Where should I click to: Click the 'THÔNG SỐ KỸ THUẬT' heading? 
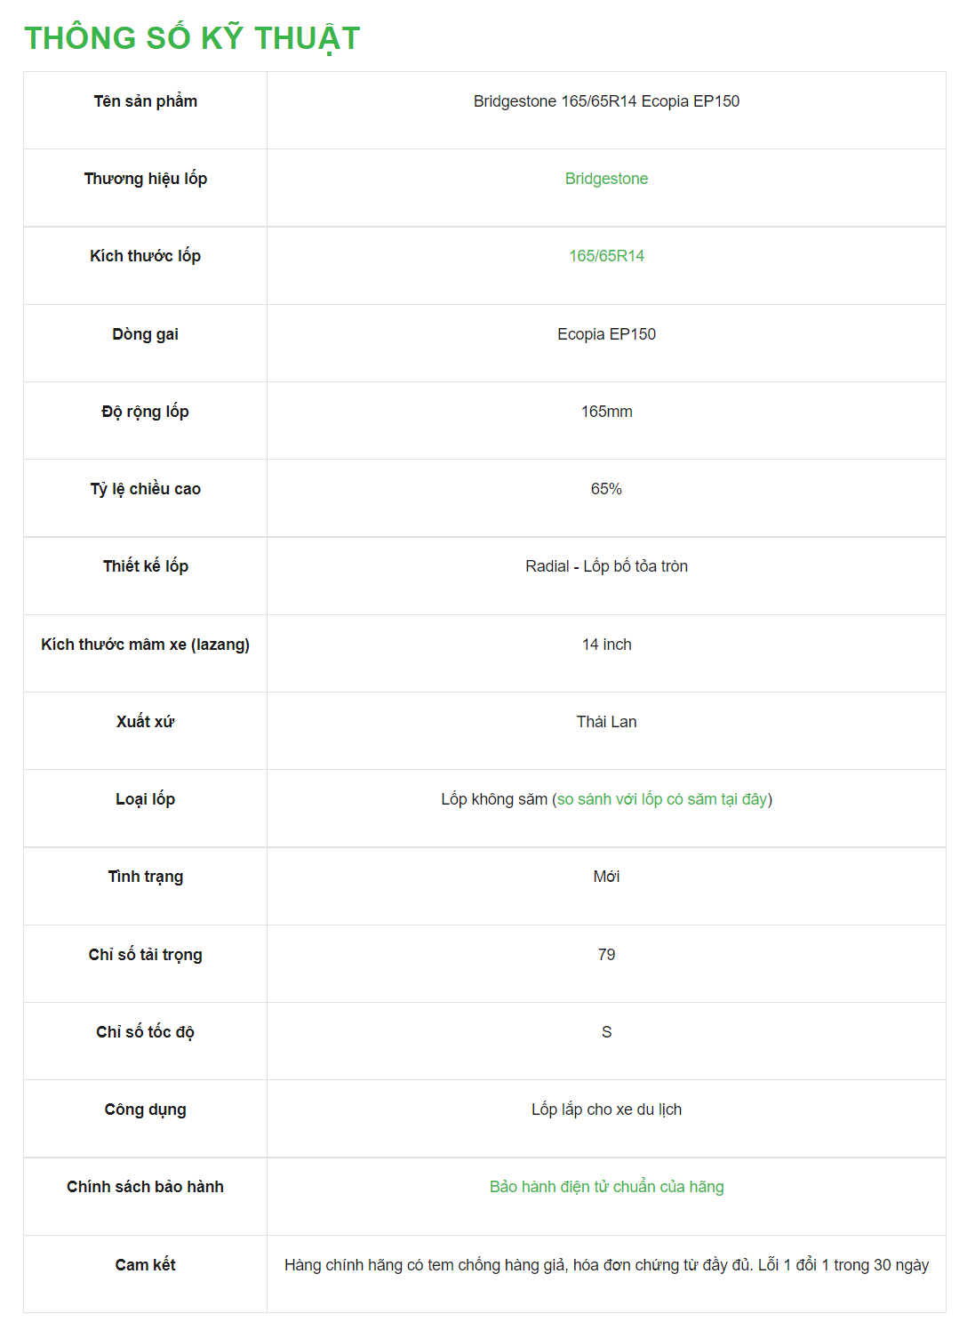(x=192, y=38)
